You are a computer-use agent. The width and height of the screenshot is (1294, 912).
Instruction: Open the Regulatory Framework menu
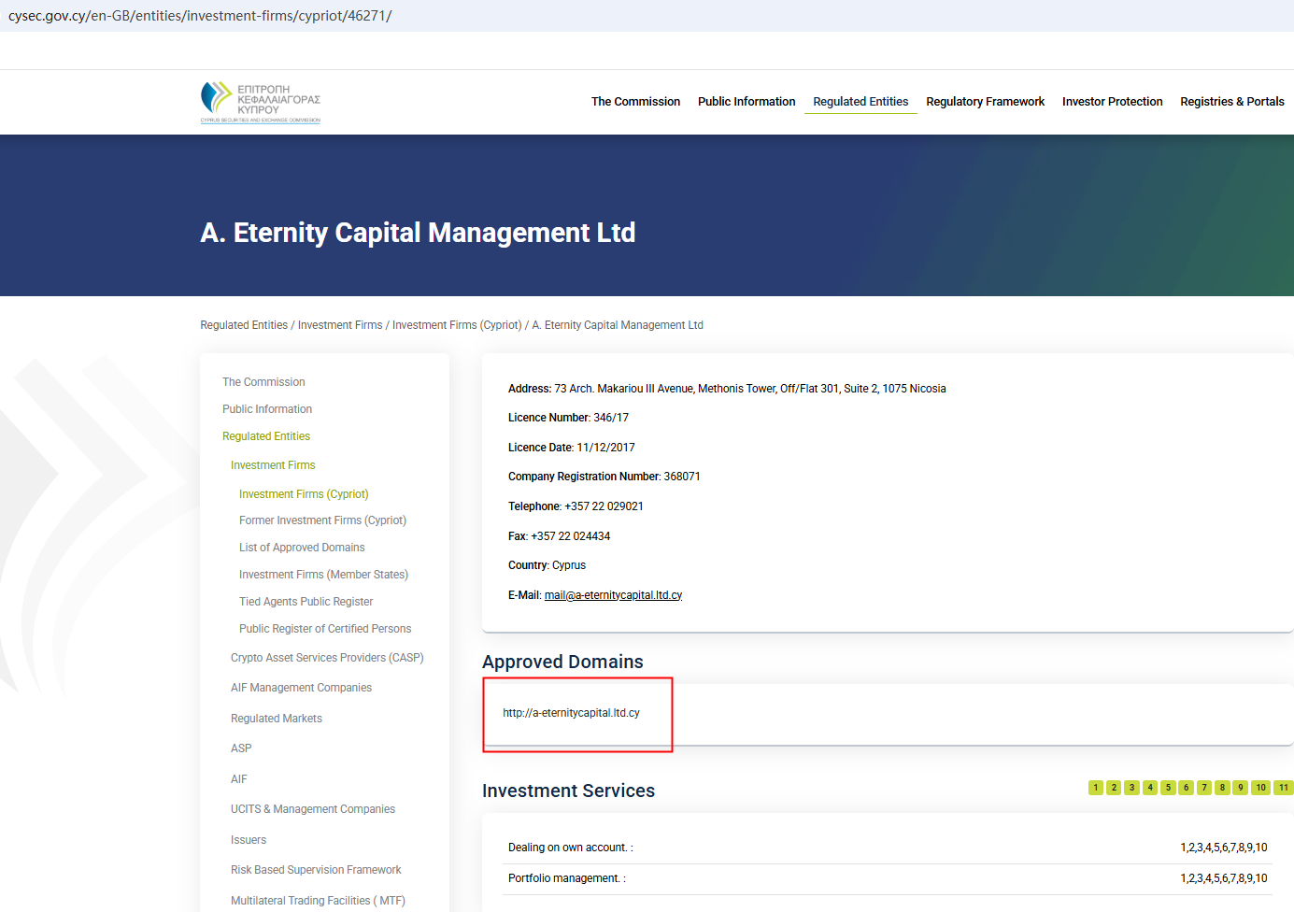pyautogui.click(x=985, y=102)
